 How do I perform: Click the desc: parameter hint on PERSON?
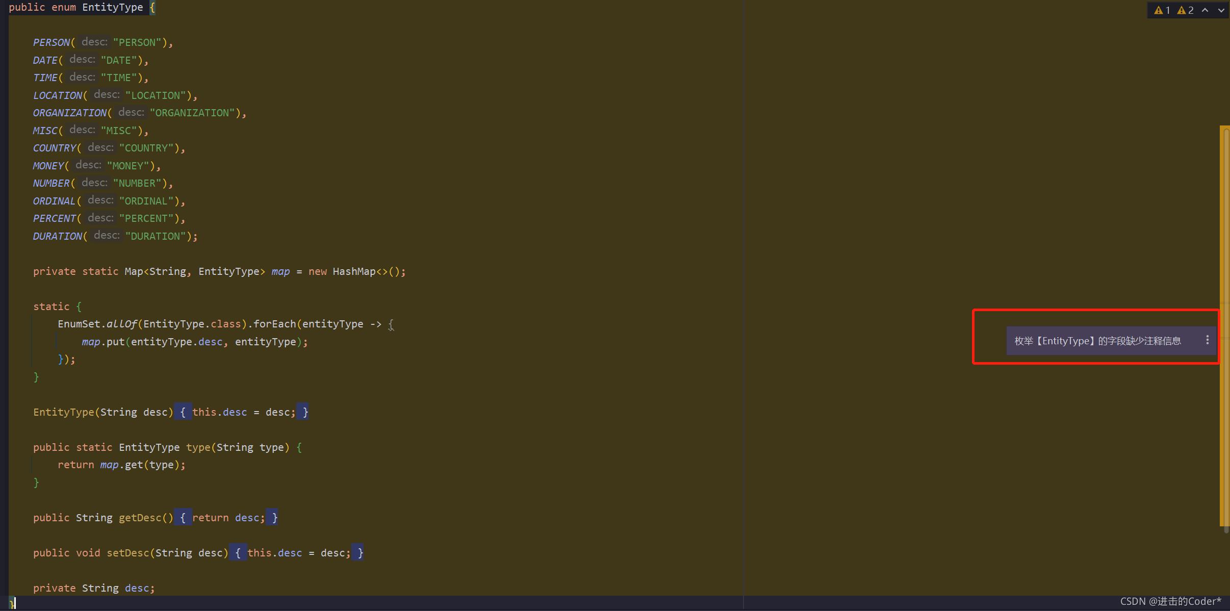click(94, 42)
